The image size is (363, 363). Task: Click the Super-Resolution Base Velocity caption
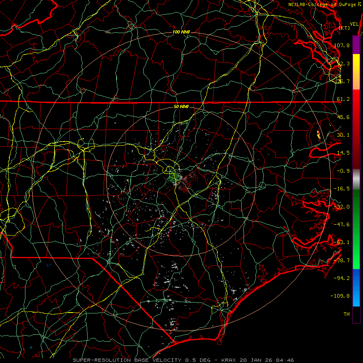coord(184,360)
